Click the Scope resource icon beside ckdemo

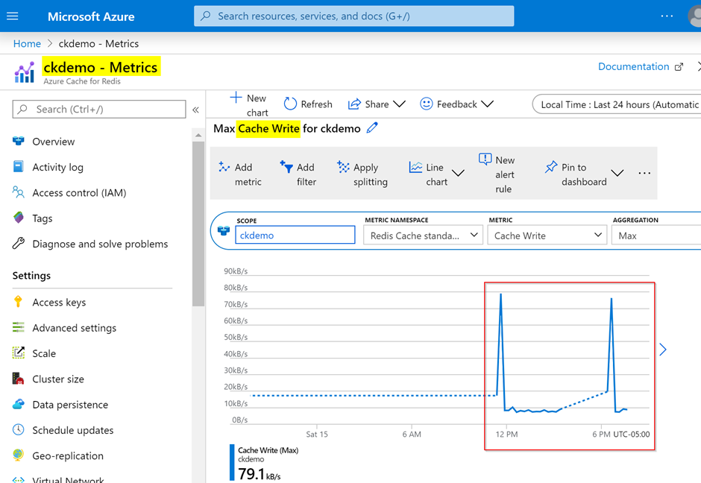pyautogui.click(x=224, y=230)
